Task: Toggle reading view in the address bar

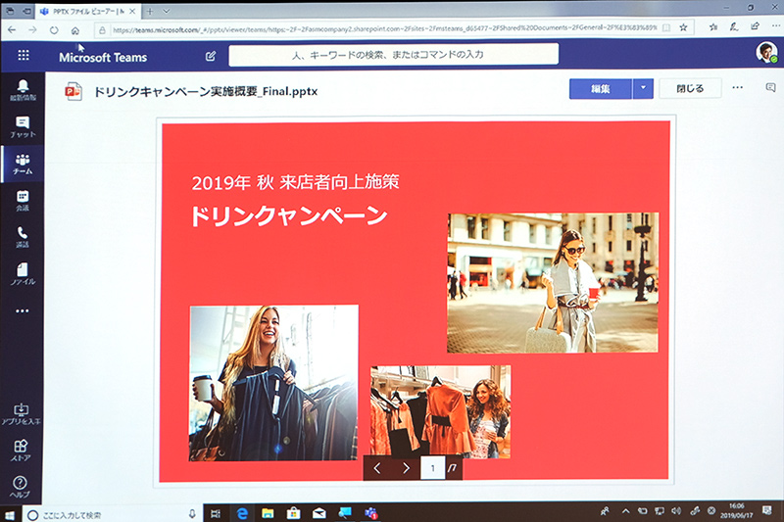Action: (666, 28)
